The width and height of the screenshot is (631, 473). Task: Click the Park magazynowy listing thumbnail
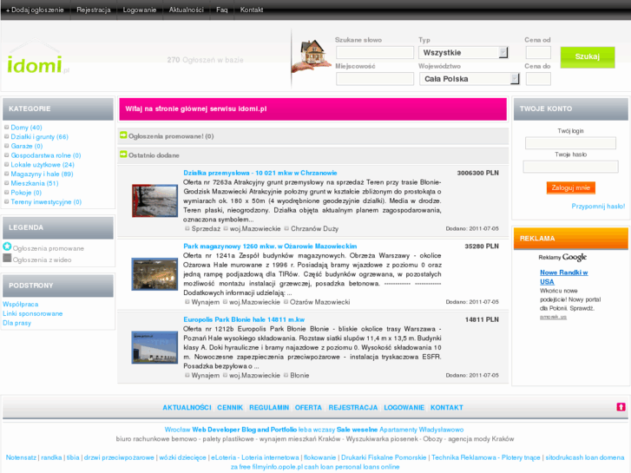[x=154, y=273]
